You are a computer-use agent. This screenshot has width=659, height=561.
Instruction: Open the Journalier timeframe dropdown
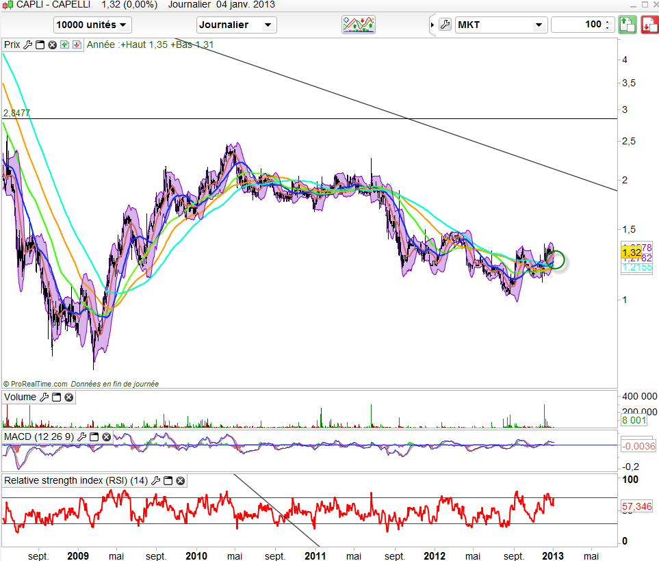[237, 25]
